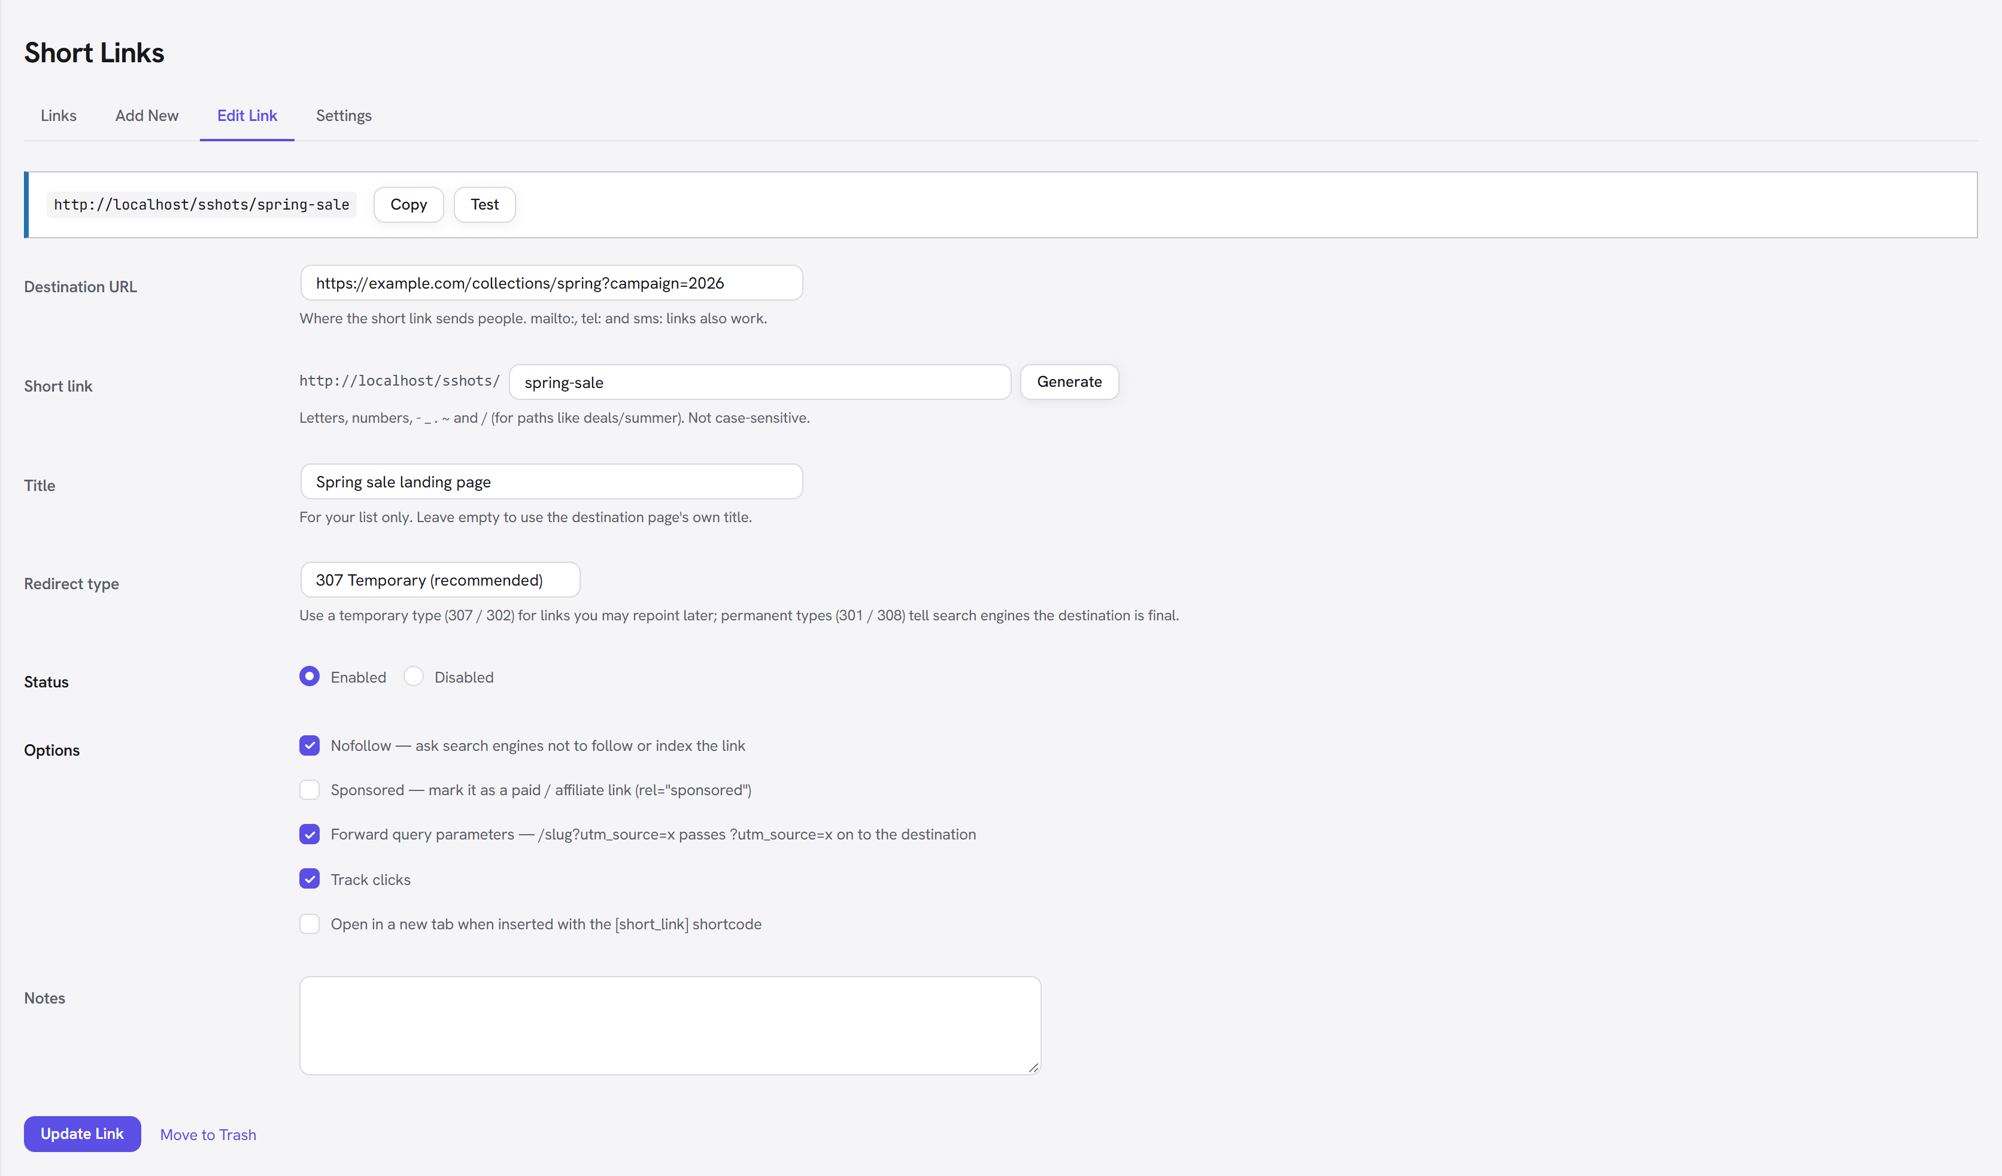
Task: Click the 'Redirect type' label
Action: coord(71,584)
